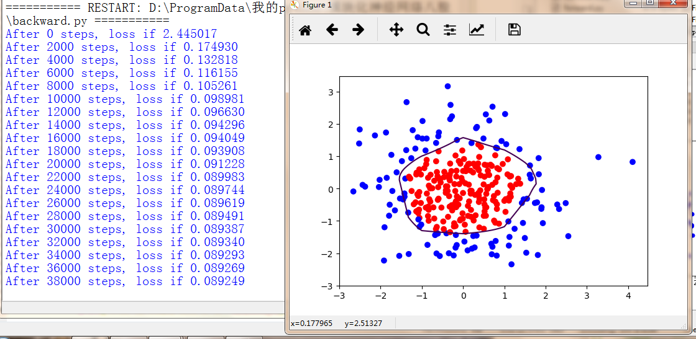Click 'After 30000 steps' loss line
This screenshot has height=339, width=696.
(x=125, y=229)
